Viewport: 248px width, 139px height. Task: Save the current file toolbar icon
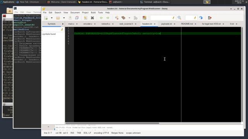70,18
